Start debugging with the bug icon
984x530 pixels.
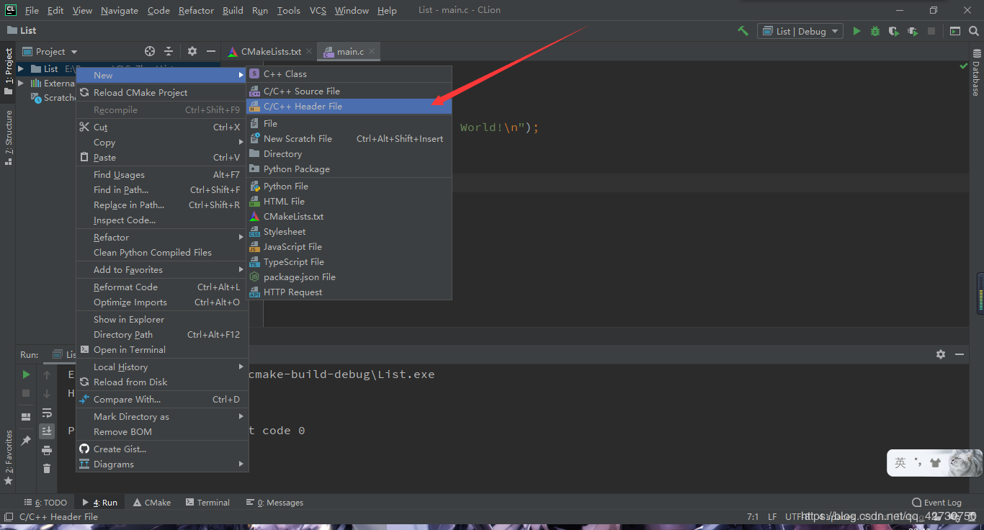875,31
